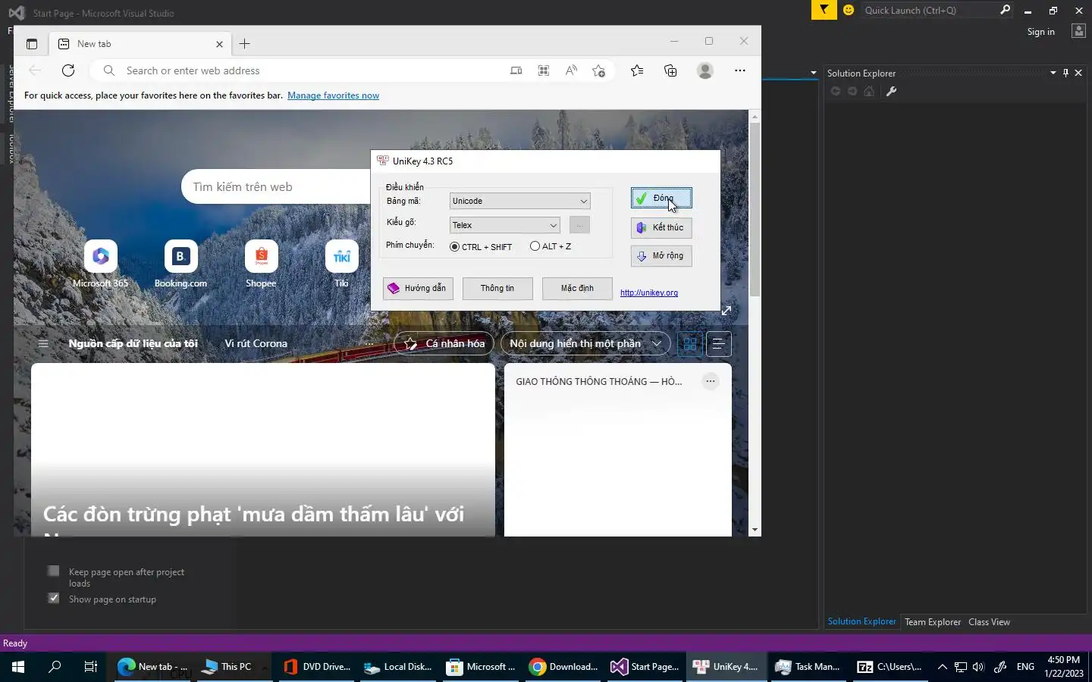Screen dimensions: 1092x682
Task: Select CTRL + SHIFT switch key
Action: [481, 247]
